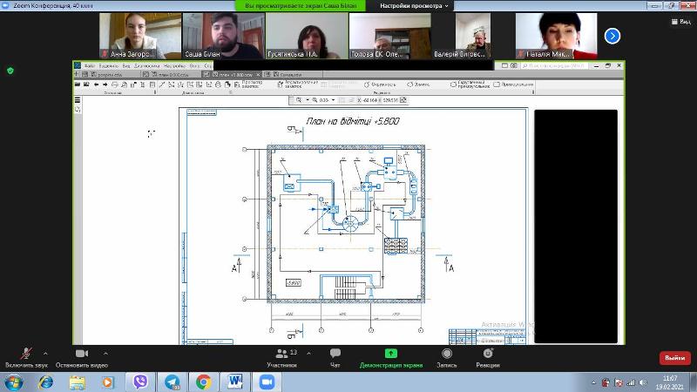Open the Чат chat panel

(335, 358)
